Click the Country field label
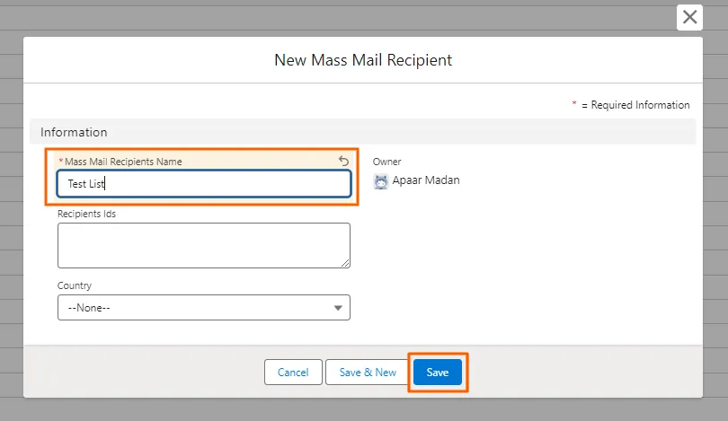 75,285
